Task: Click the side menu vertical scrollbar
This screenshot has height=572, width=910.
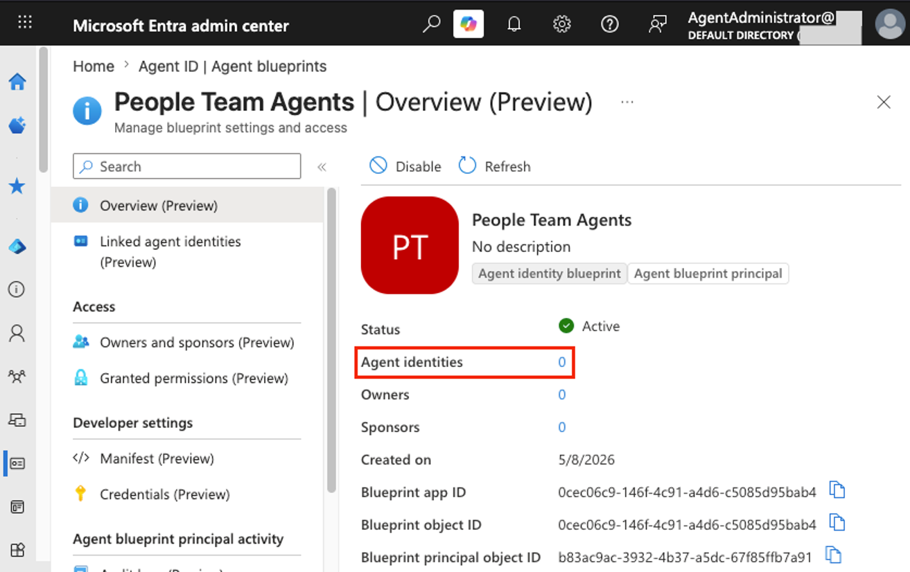Action: (331, 340)
